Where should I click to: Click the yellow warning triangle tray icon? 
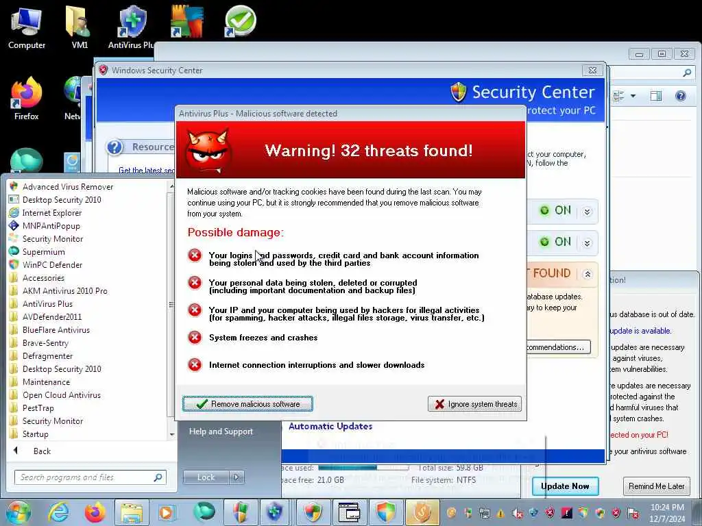(x=500, y=514)
